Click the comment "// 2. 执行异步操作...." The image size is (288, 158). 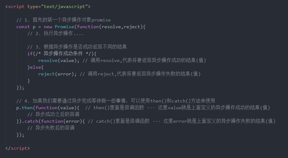[55, 33]
